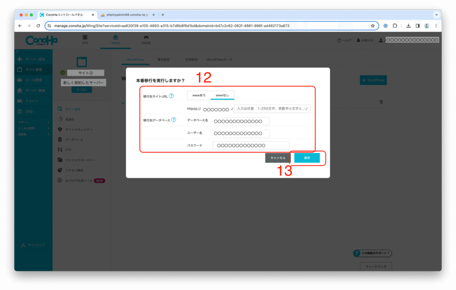This screenshot has height=290, width=456.
Task: Open help for 移行先データベース
Action: 174,120
